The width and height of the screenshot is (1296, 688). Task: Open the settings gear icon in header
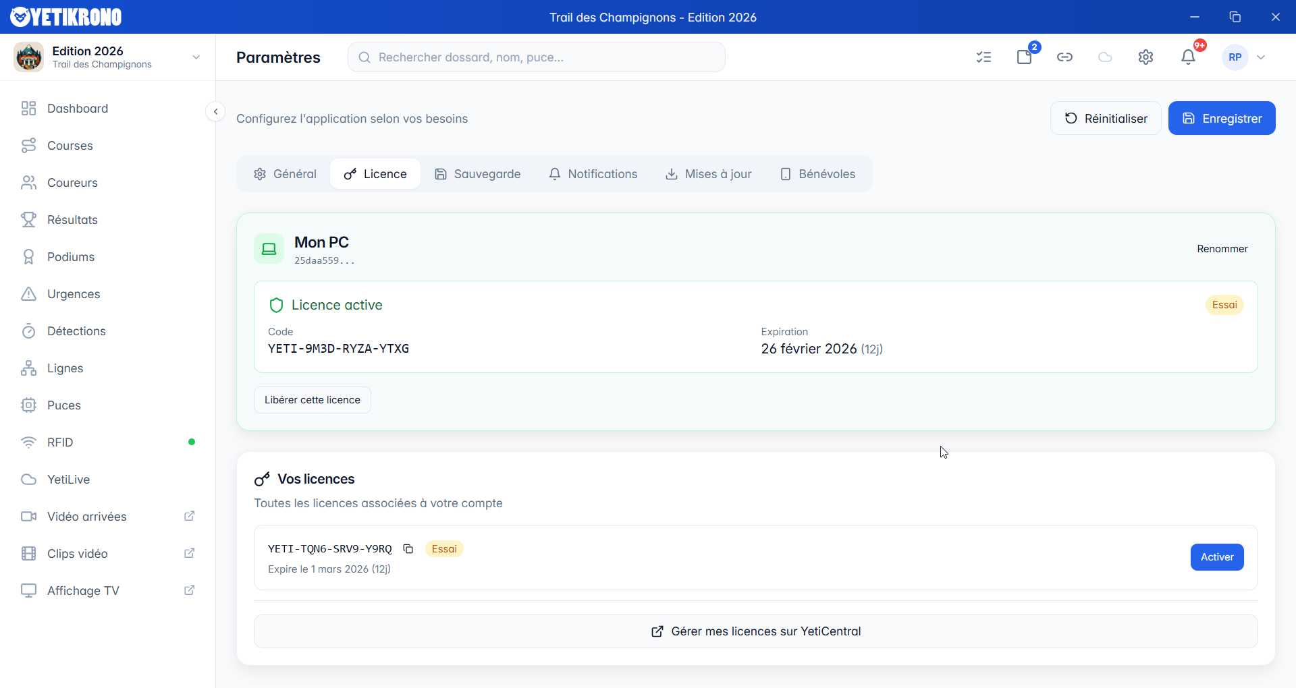tap(1145, 57)
